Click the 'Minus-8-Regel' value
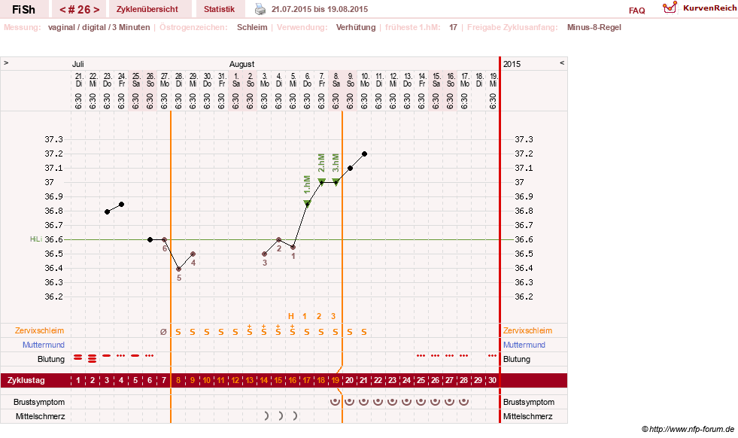Image resolution: width=738 pixels, height=438 pixels. pos(594,27)
